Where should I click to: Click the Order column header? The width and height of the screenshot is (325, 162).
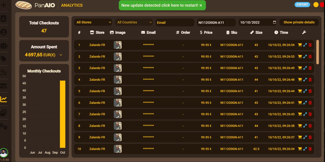point(183,33)
